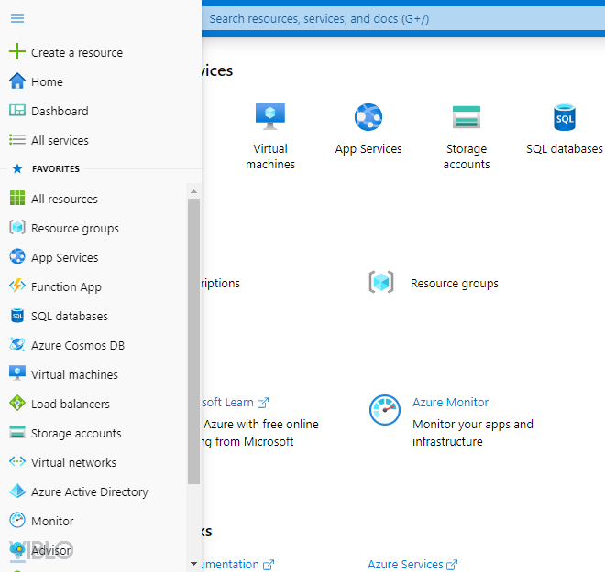605x572 pixels.
Task: Click the All resources grid icon
Action: pyautogui.click(x=17, y=198)
